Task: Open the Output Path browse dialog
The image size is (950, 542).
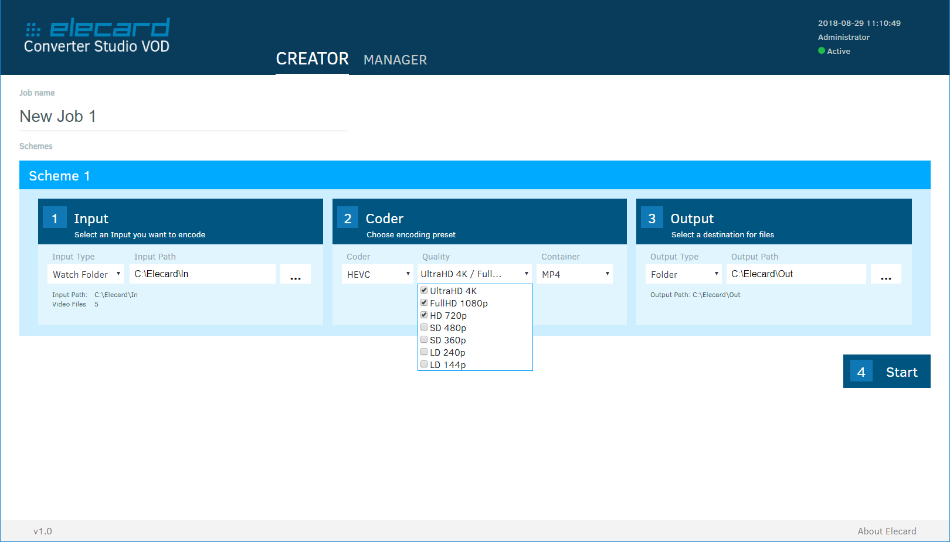Action: 885,274
